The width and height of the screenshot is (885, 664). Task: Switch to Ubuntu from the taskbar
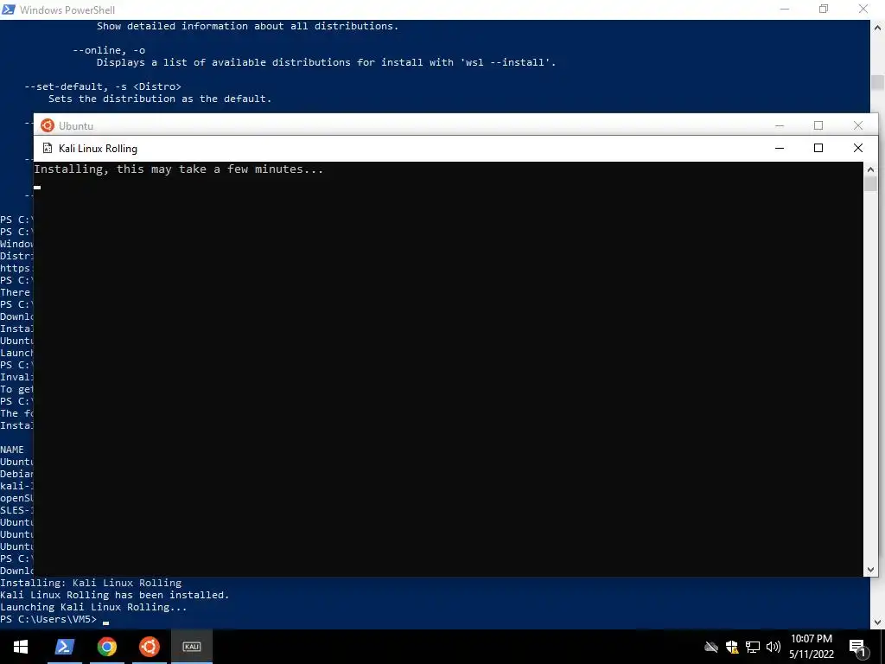click(150, 647)
